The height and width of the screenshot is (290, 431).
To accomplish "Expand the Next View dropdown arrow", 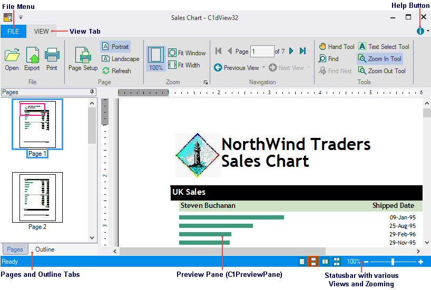I will (308, 67).
